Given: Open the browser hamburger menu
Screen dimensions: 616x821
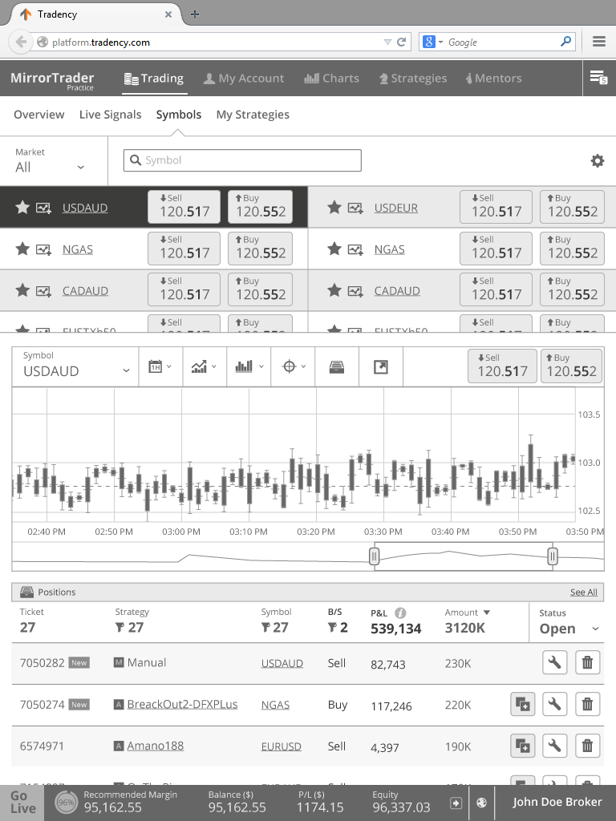Looking at the screenshot, I should click(x=599, y=42).
